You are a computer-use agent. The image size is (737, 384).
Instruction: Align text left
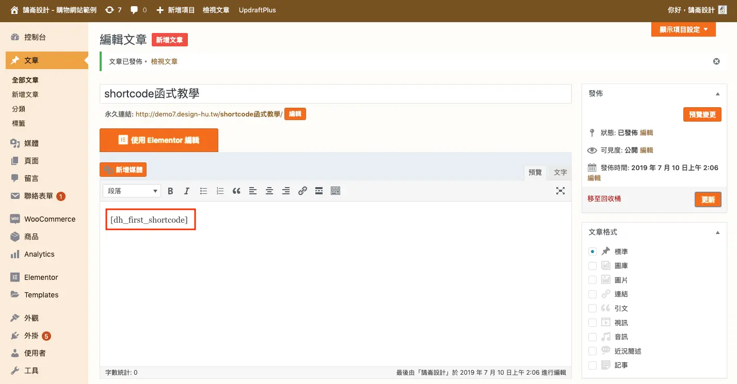[x=253, y=191]
